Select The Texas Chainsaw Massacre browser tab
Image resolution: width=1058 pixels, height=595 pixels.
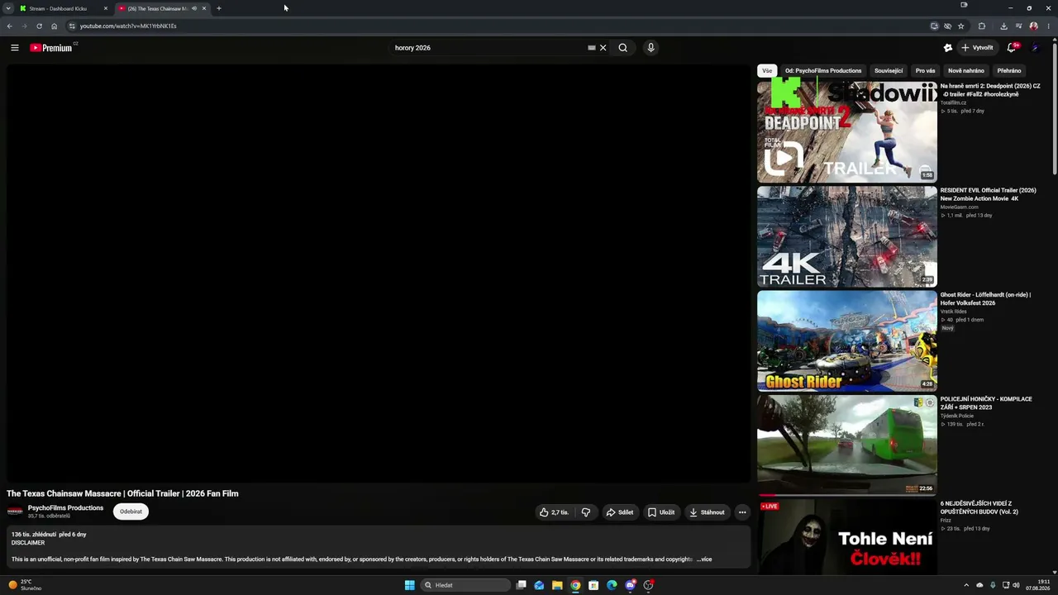coord(162,8)
